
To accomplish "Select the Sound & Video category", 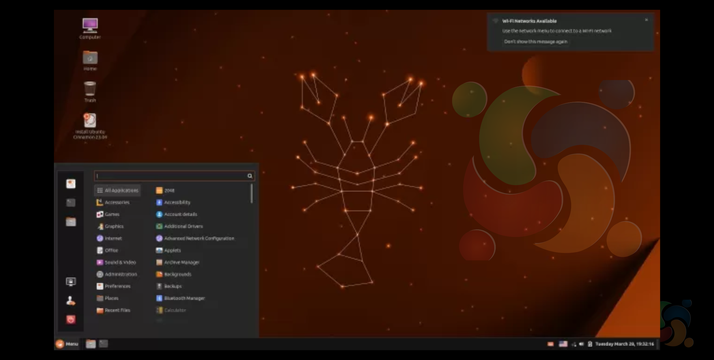I will tap(116, 262).
